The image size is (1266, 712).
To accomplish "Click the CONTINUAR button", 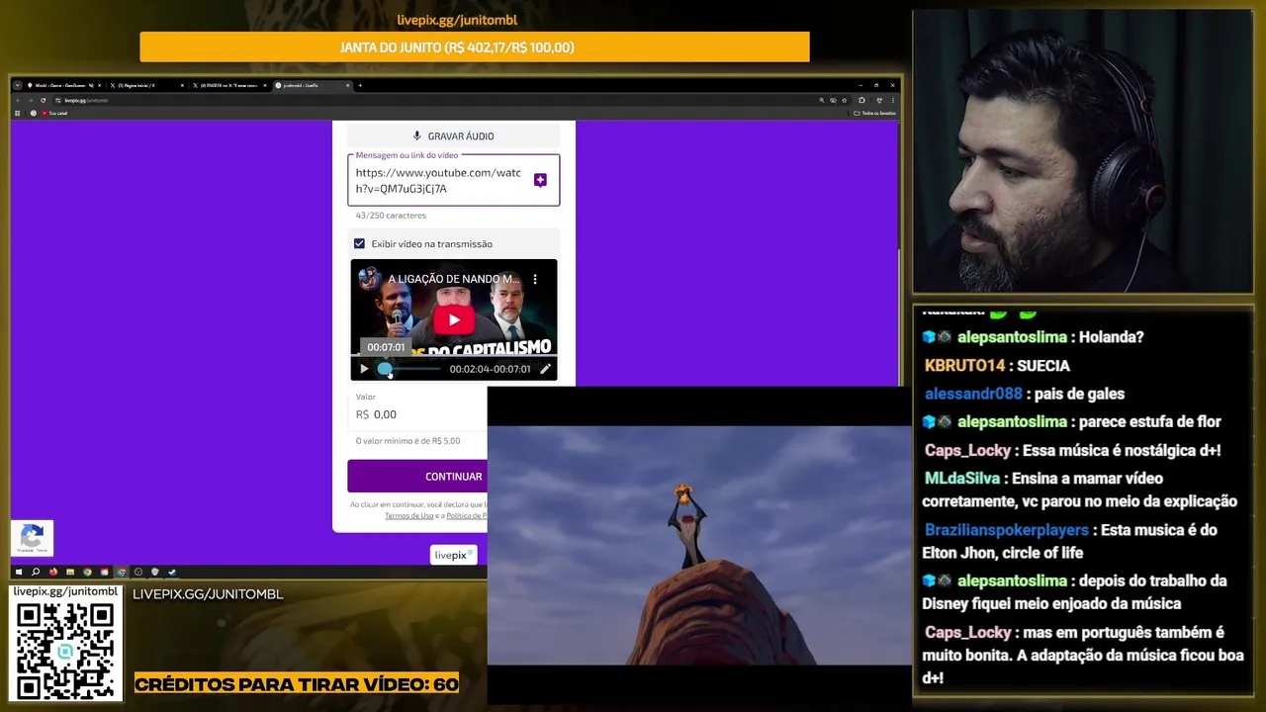I will 417,477.
